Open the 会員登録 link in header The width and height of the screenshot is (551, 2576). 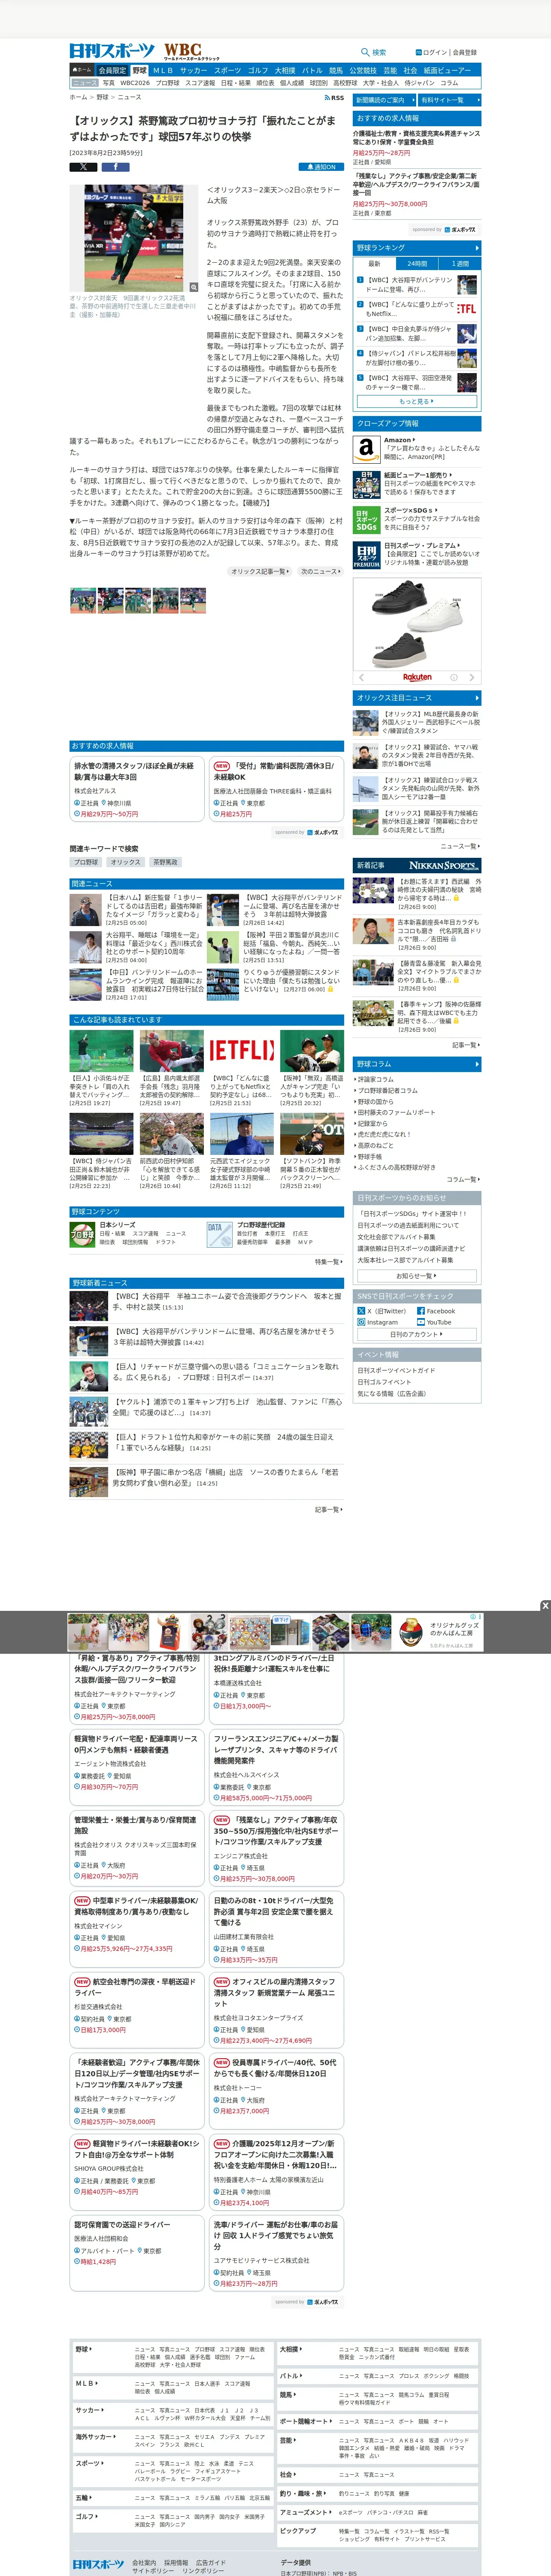pyautogui.click(x=465, y=52)
